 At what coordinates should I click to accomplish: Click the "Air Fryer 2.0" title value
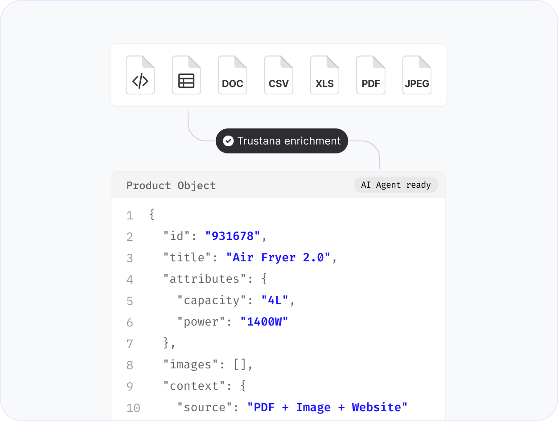(x=278, y=257)
